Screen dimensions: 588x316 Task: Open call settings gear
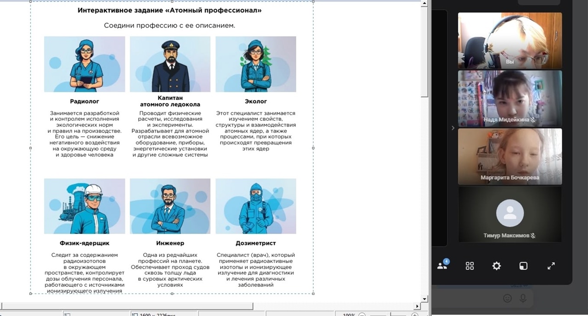pyautogui.click(x=497, y=266)
